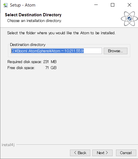This screenshot has height=159, width=138.
Task: Go to the previous step with Back
Action: (x=80, y=153)
